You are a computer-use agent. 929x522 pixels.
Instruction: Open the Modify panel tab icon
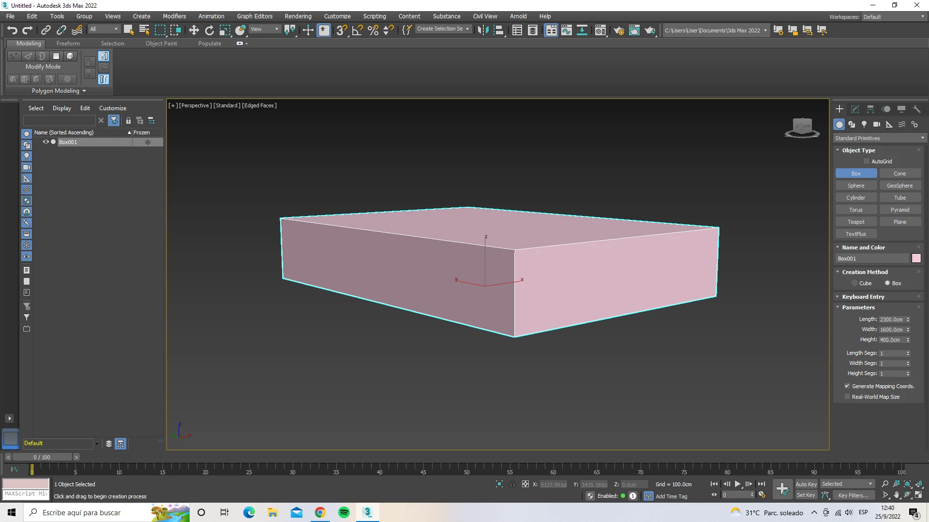coord(855,109)
